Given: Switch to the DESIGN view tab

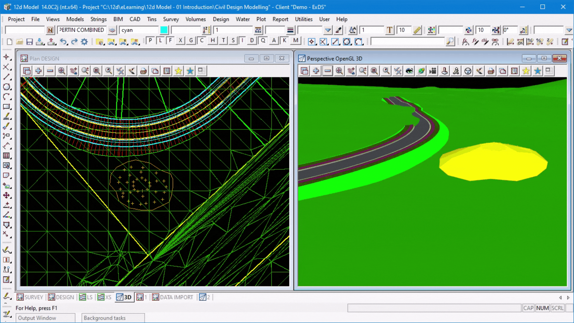Looking at the screenshot, I should pyautogui.click(x=61, y=297).
